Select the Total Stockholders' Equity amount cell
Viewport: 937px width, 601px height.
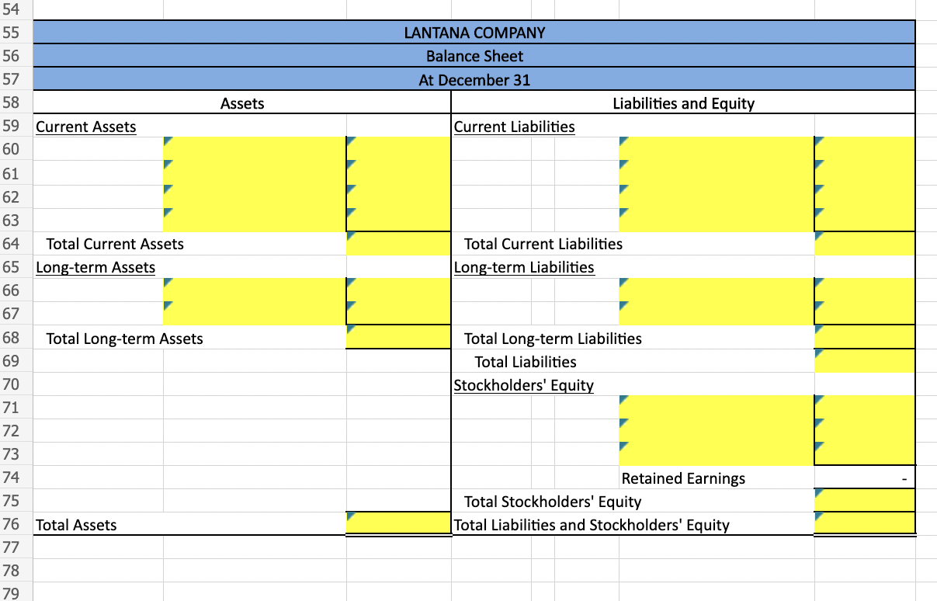point(863,502)
